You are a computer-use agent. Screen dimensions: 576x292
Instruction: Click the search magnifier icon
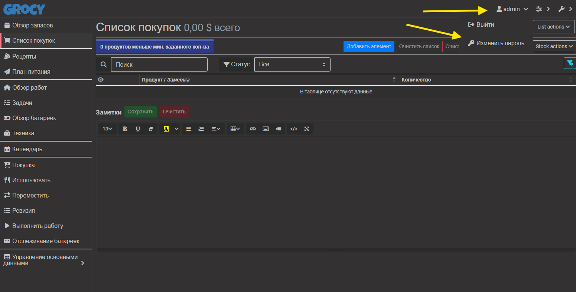point(103,64)
